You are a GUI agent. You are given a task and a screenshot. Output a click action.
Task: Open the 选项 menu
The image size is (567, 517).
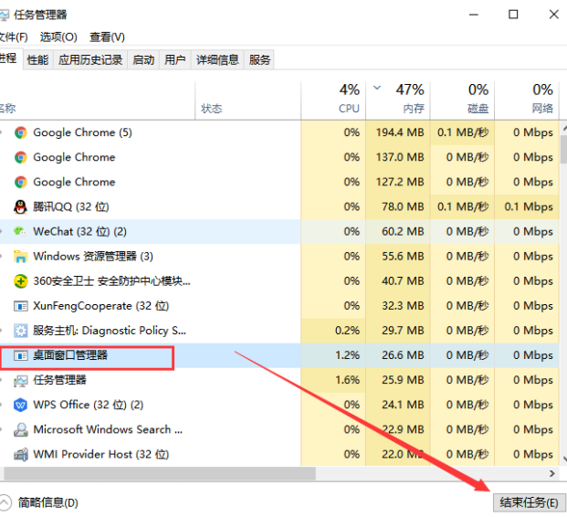click(x=58, y=37)
